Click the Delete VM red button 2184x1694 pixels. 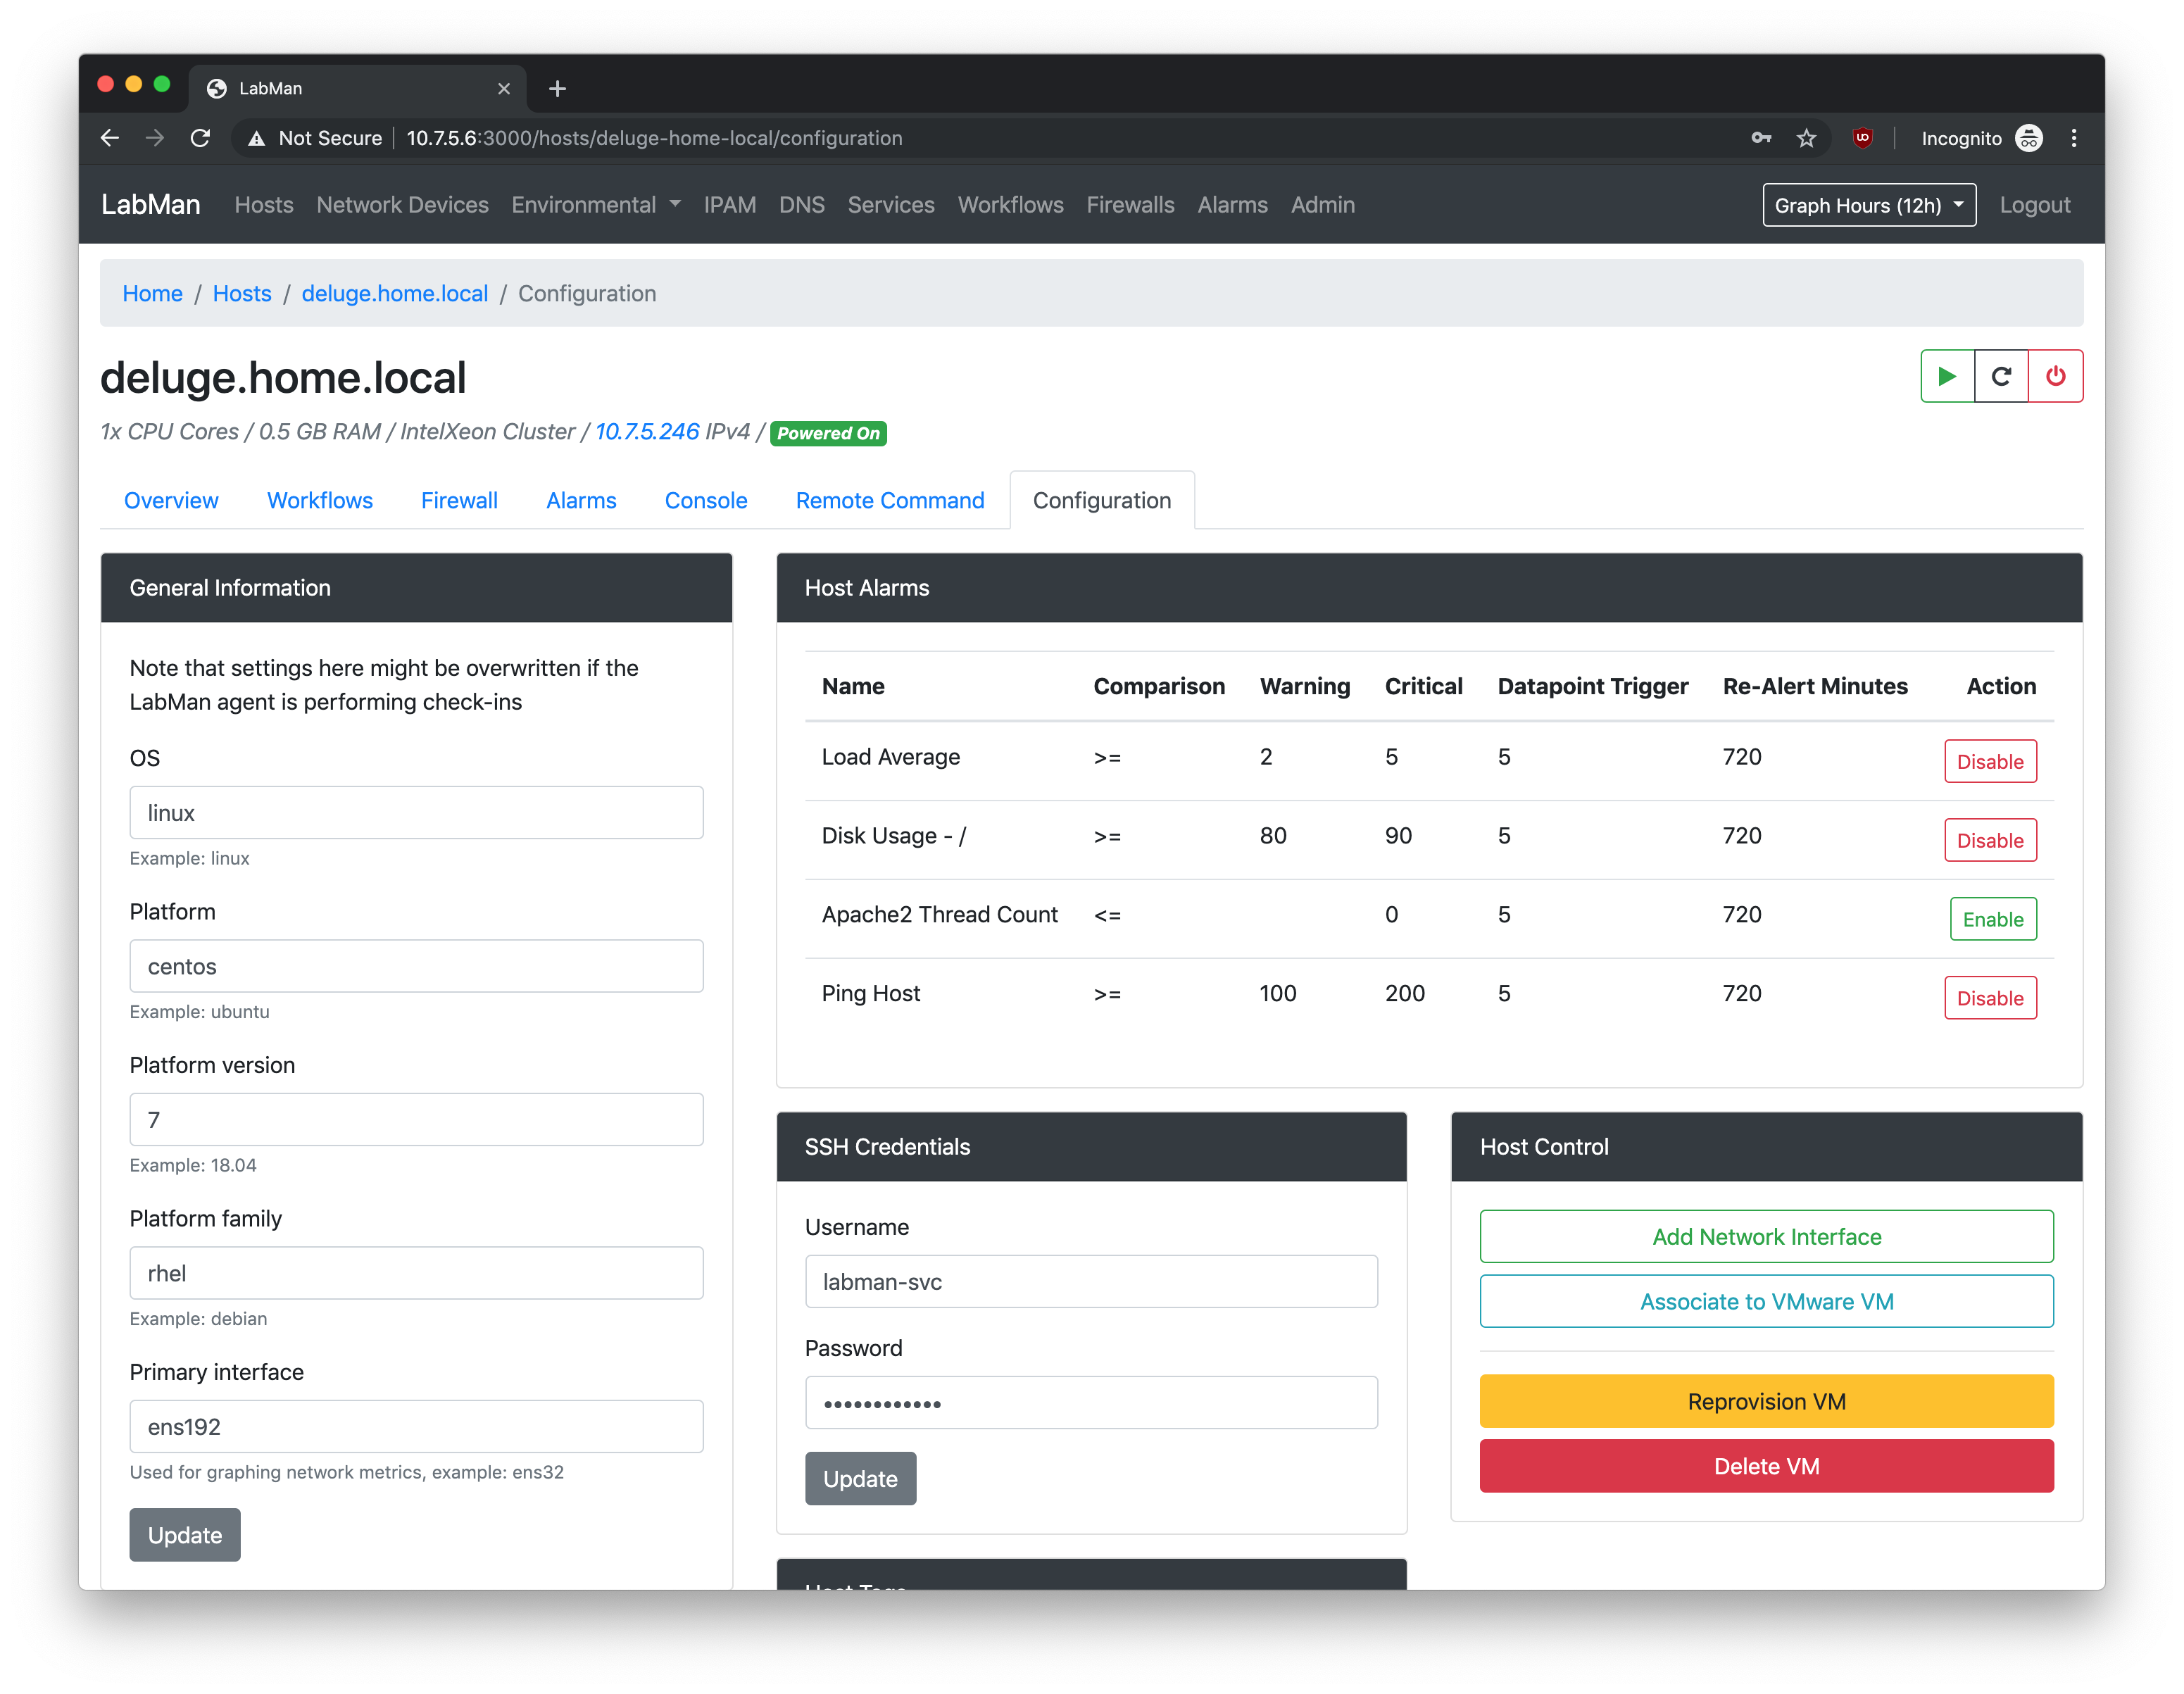tap(1766, 1466)
